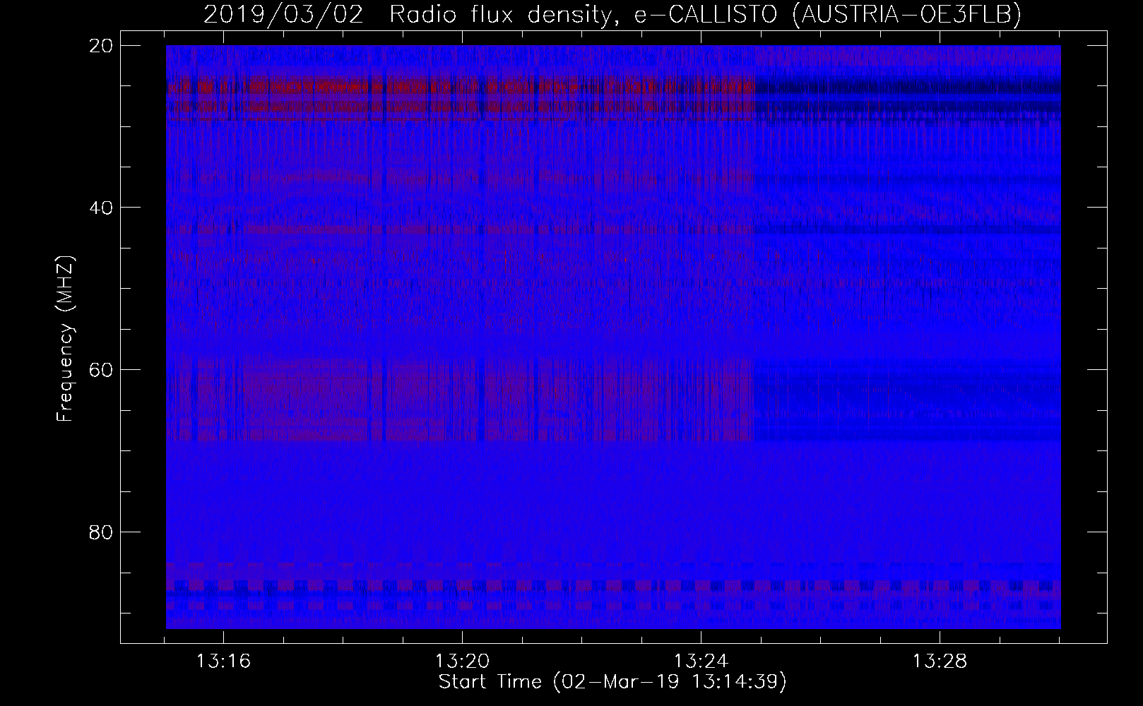Screen dimensions: 1143x706
Task: Click the spectrogram plot area
Action: (613, 337)
